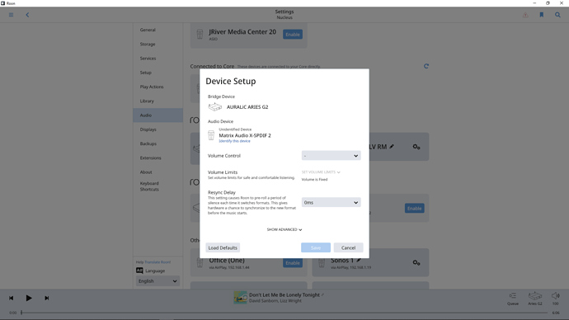569x320 pixels.
Task: Click song title Don't Let Me Be Lonely Tonight
Action: pos(284,295)
